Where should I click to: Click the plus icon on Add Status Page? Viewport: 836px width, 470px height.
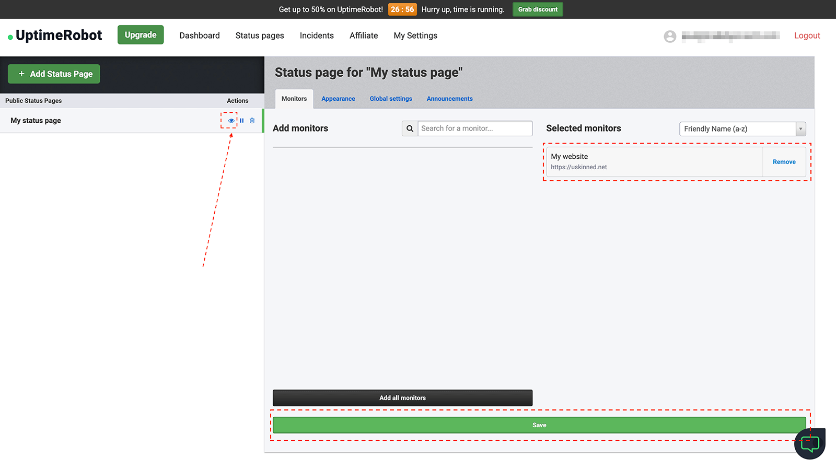21,74
